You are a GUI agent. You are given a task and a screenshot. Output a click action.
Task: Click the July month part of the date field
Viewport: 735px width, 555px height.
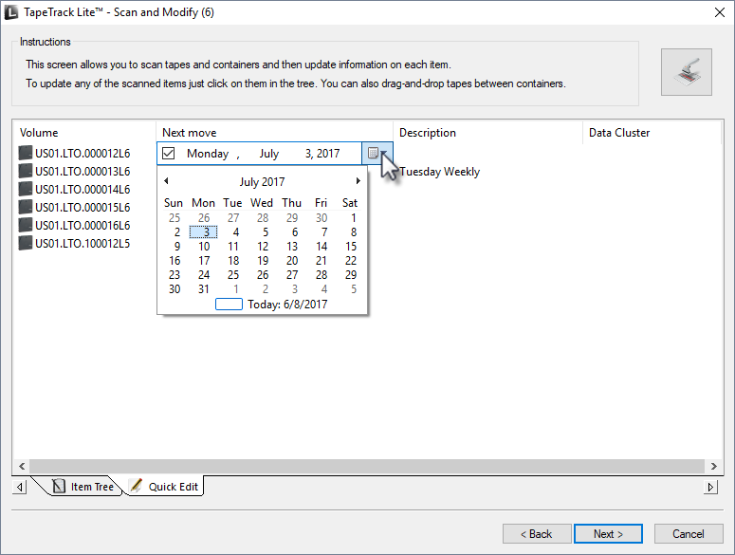(269, 154)
